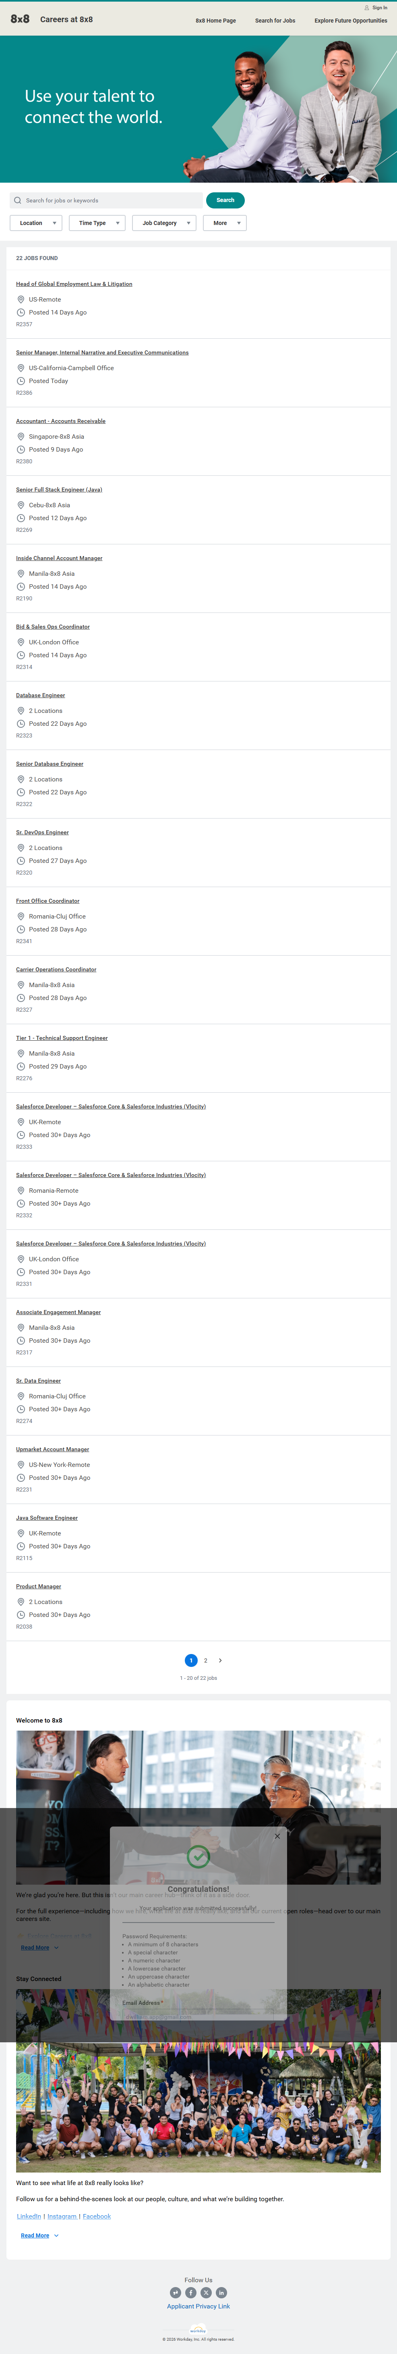
Task: Open the Senior Full Stack Engineer (Java) job
Action: pyautogui.click(x=58, y=490)
